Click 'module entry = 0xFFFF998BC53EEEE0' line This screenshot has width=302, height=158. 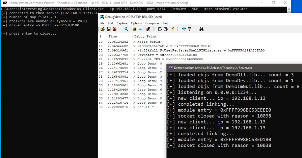tap(219, 110)
